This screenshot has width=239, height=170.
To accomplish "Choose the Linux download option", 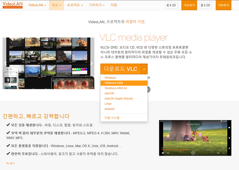I will coord(124,104).
